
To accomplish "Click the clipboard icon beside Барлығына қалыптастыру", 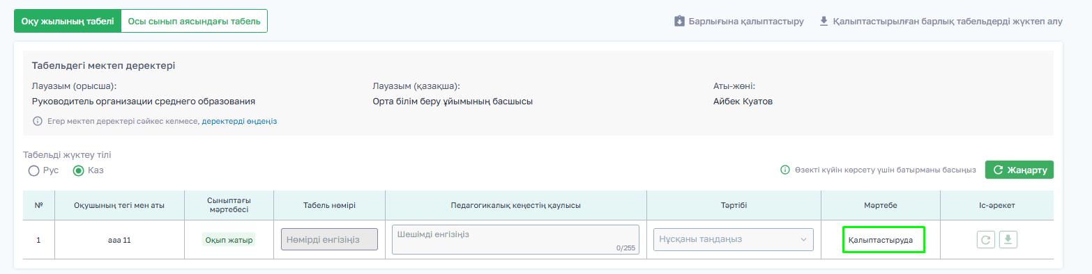I will tap(679, 22).
